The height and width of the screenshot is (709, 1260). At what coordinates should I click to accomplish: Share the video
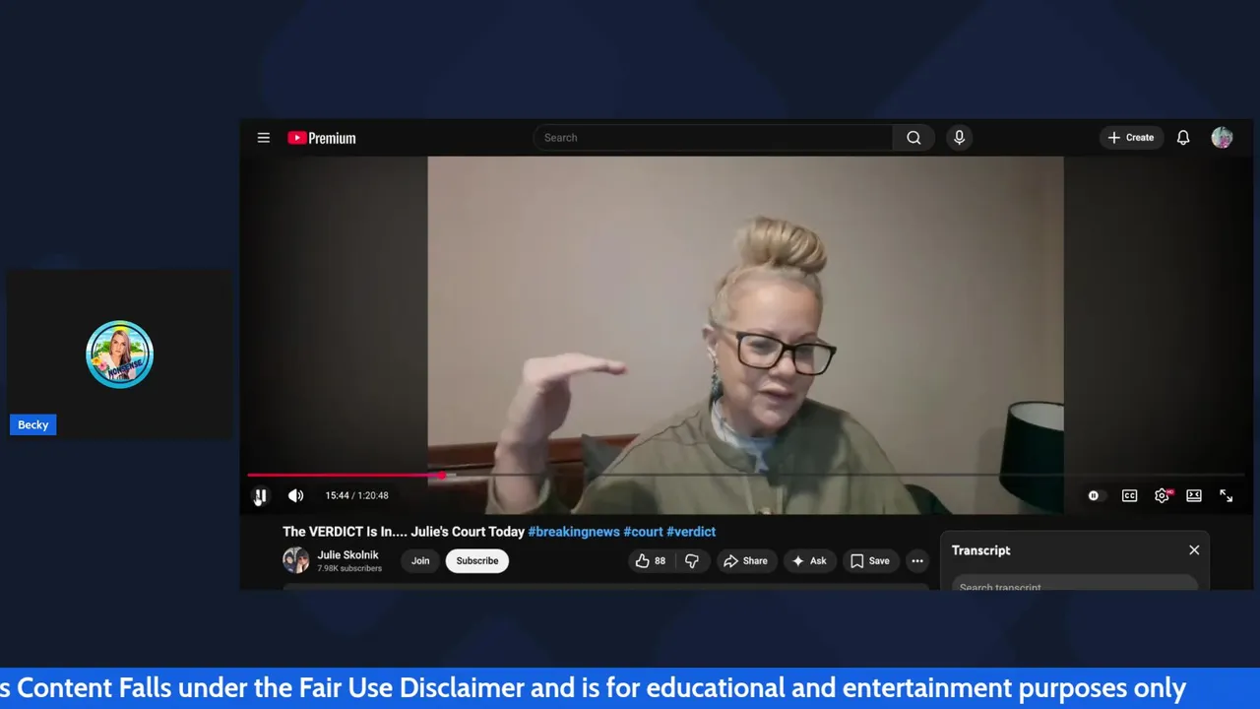pos(745,560)
